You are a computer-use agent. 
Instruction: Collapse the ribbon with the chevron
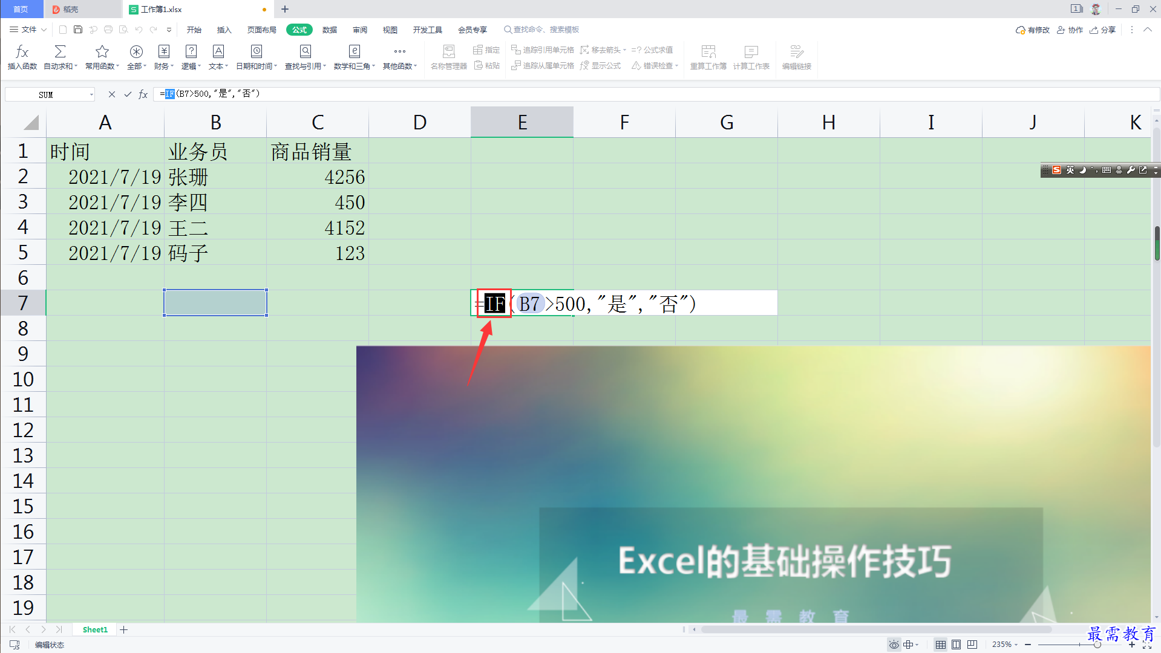click(1147, 30)
